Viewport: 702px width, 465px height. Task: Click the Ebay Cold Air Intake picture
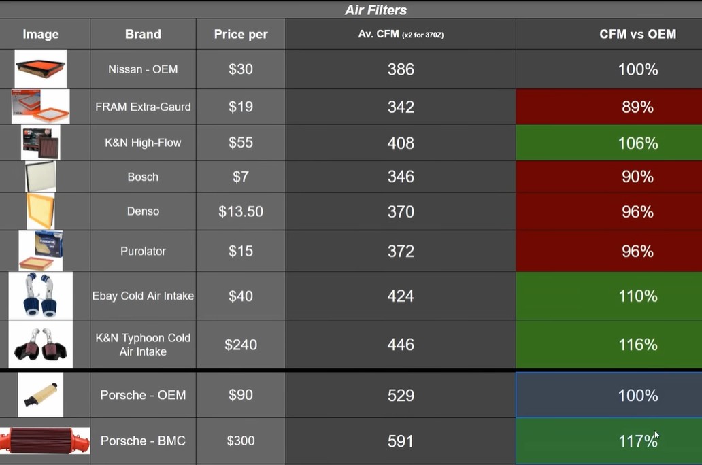(40, 296)
